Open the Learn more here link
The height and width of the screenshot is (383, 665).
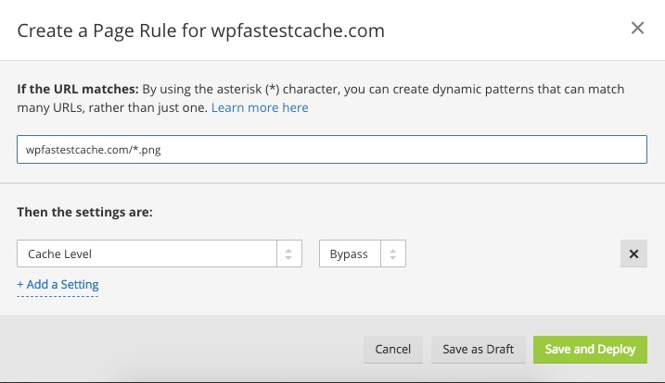(x=260, y=107)
